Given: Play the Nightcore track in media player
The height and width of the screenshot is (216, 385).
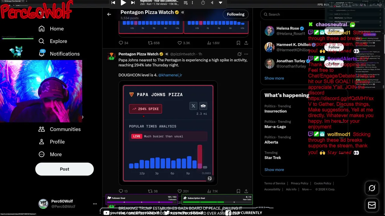Looking at the screenshot, I should point(123,3).
